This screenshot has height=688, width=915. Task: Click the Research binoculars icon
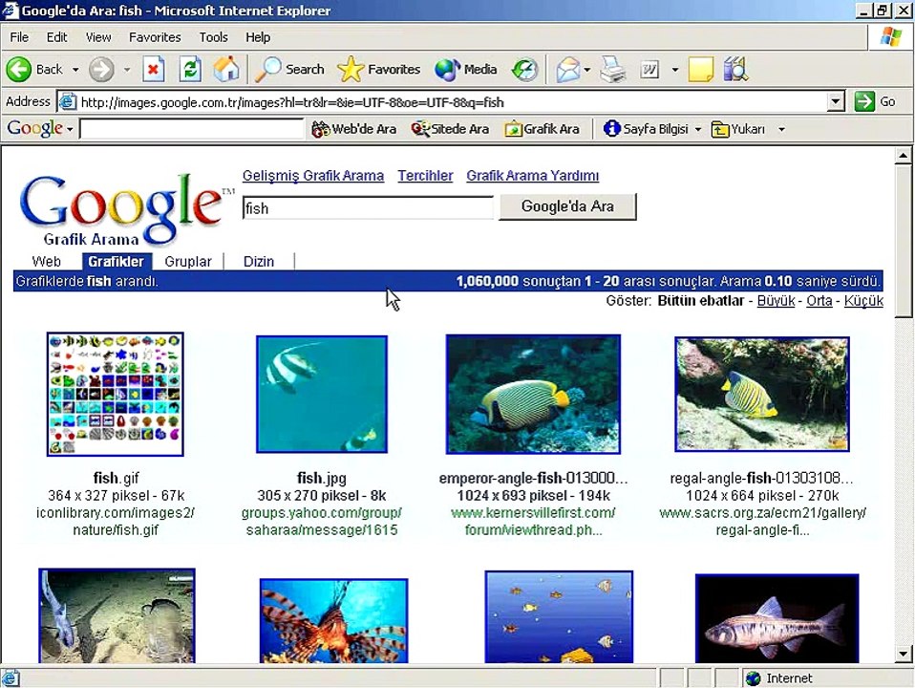pos(735,70)
